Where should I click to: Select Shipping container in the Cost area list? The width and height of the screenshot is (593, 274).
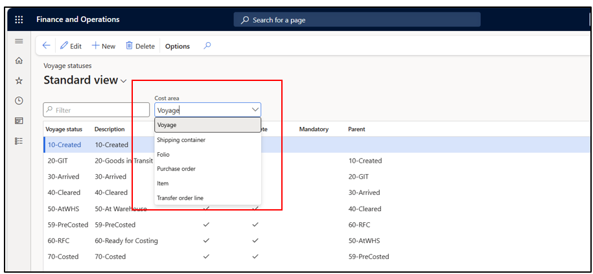click(207, 140)
